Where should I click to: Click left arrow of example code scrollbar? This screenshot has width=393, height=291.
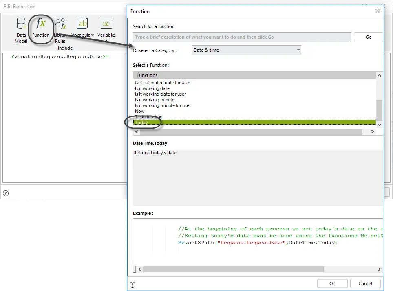pos(139,269)
